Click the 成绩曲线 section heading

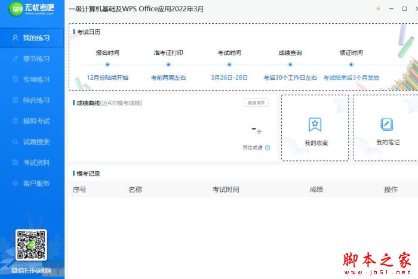(x=88, y=103)
